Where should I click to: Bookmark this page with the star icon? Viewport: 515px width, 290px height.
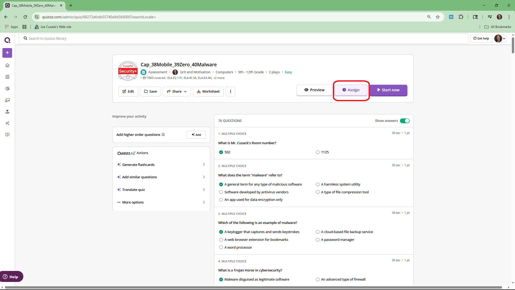tap(438, 17)
